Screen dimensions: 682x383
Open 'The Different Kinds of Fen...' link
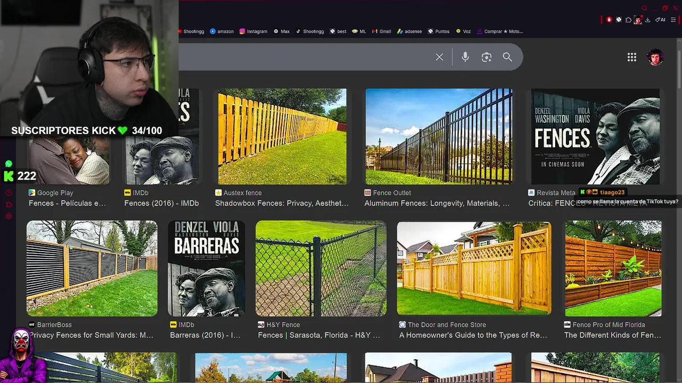pos(612,335)
